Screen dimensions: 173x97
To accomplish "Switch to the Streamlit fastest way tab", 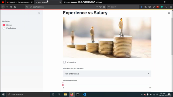I will click(19, 2).
